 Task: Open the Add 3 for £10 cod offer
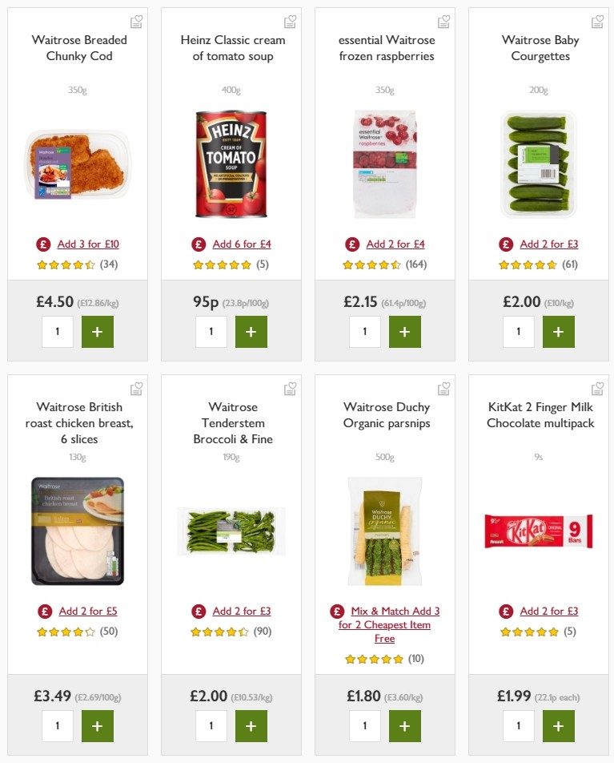86,244
